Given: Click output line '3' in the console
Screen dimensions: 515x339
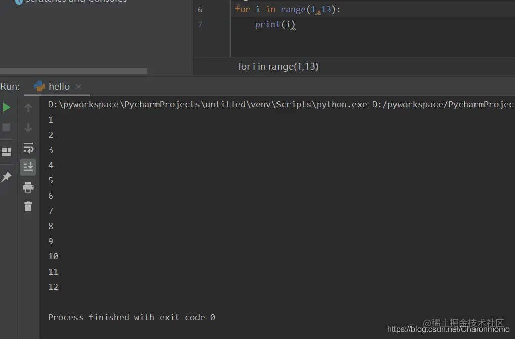Looking at the screenshot, I should (51, 150).
